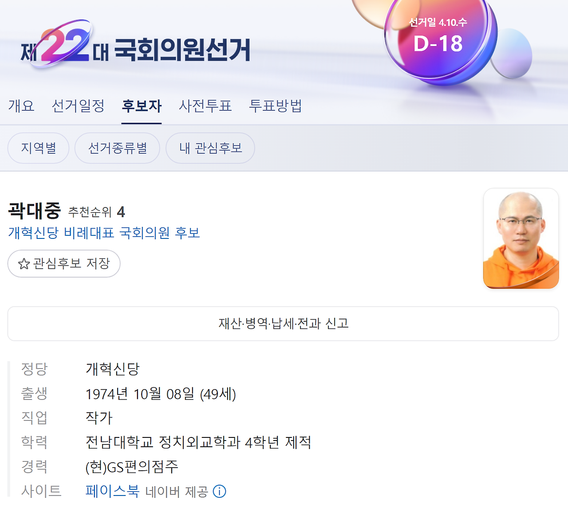Switch to the 선거일정 tab
The width and height of the screenshot is (568, 511).
point(78,106)
